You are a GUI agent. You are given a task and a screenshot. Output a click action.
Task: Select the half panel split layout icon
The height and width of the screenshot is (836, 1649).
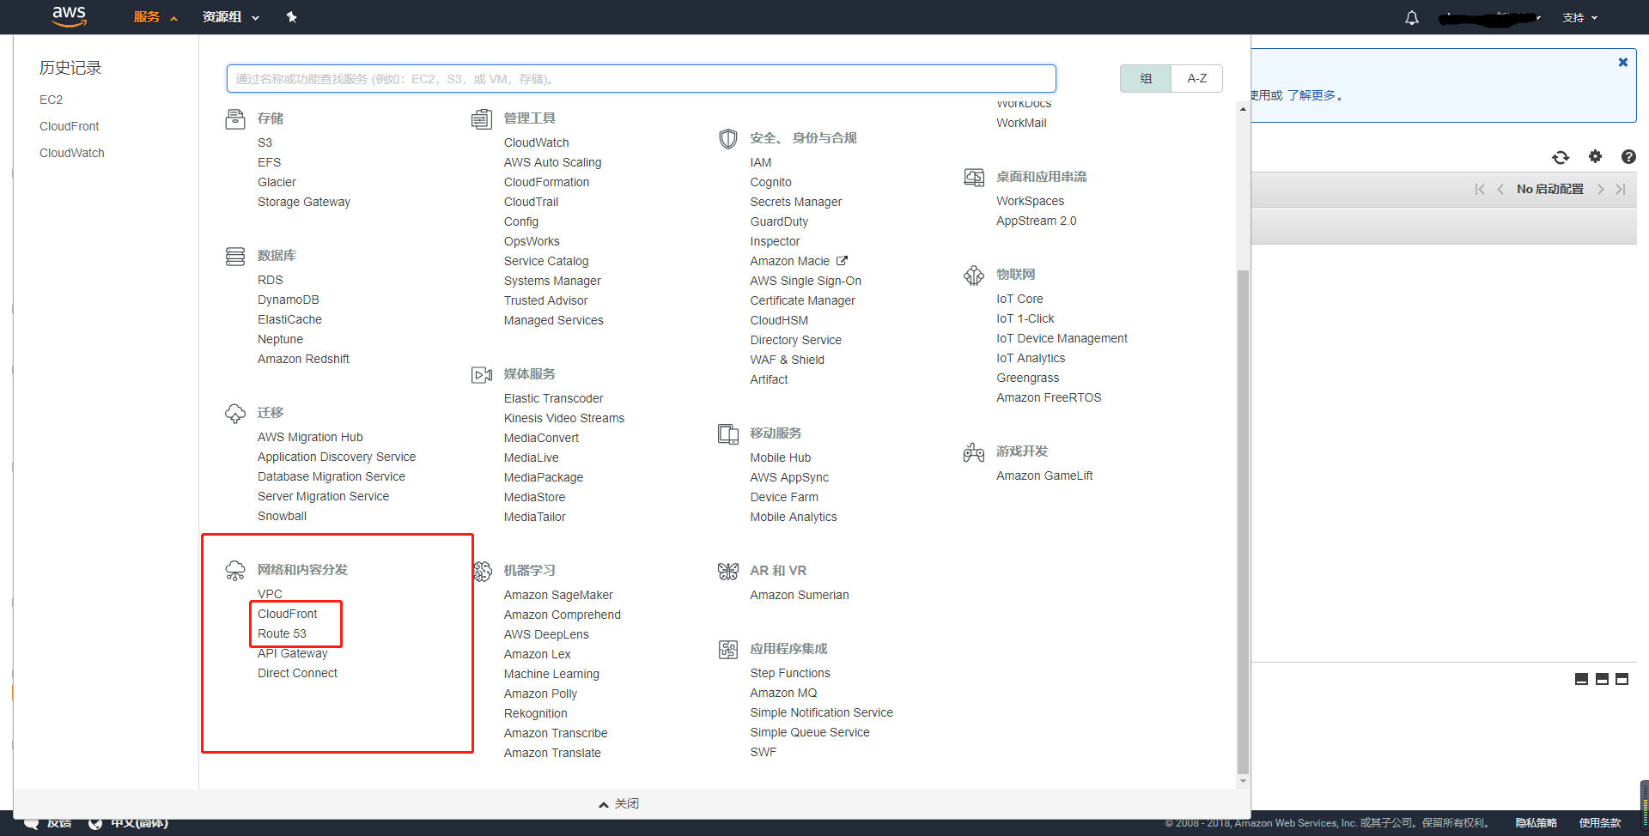(1602, 679)
